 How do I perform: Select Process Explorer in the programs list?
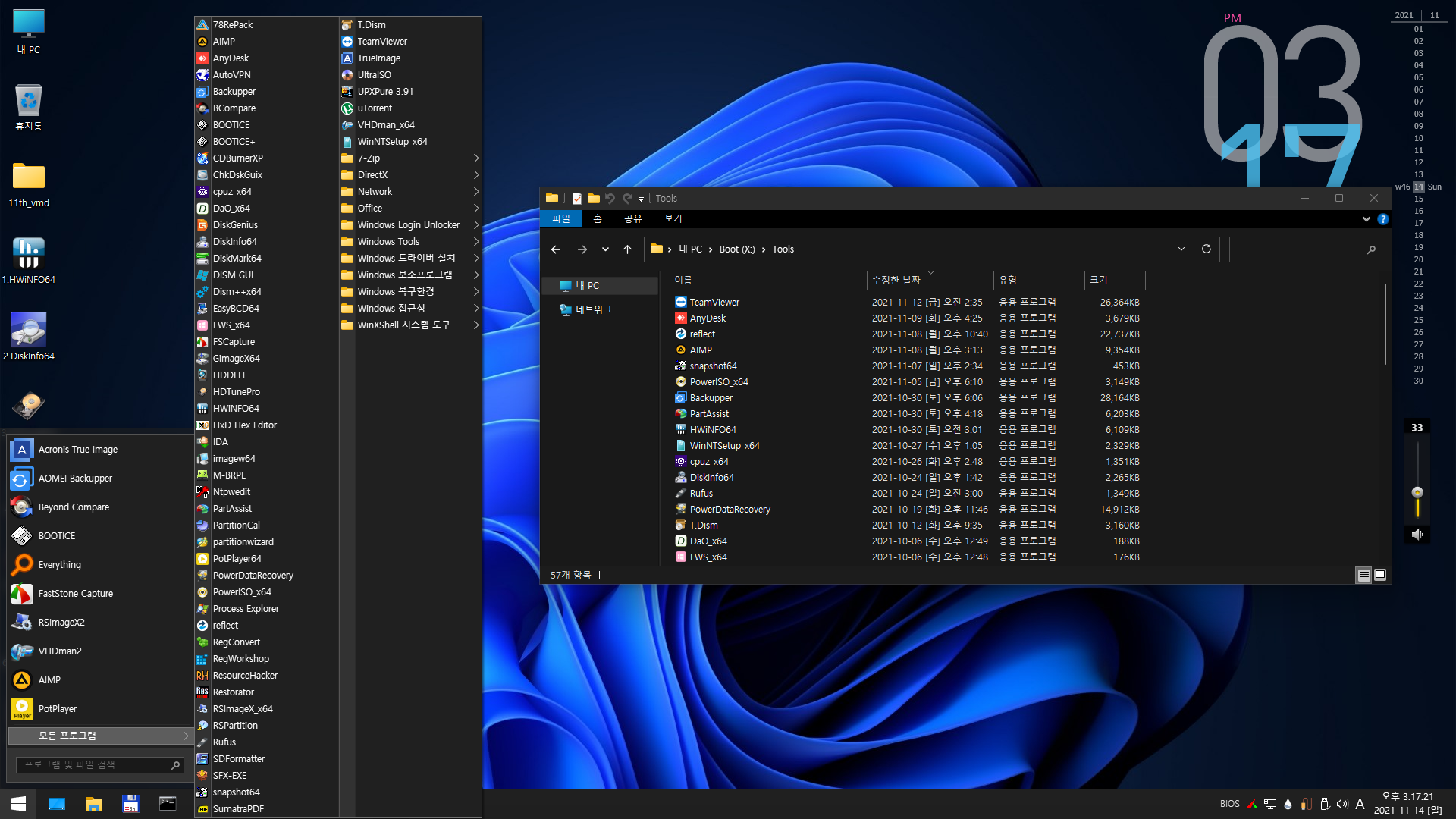point(246,609)
